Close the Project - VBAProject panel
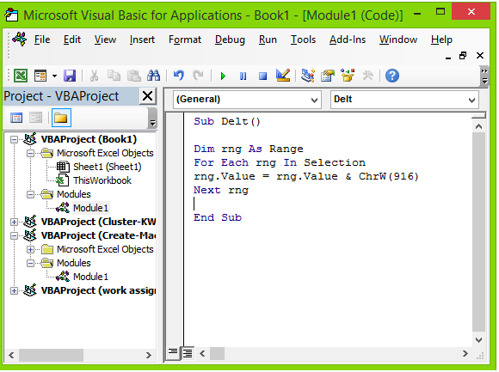Viewport: 499px width, 372px height. [x=148, y=96]
